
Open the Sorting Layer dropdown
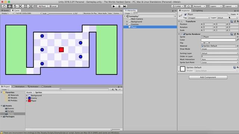[x=220, y=53]
